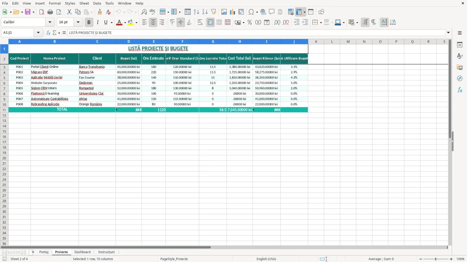Select column header D
Viewport: 467px width, 262px height.
pyautogui.click(x=128, y=42)
